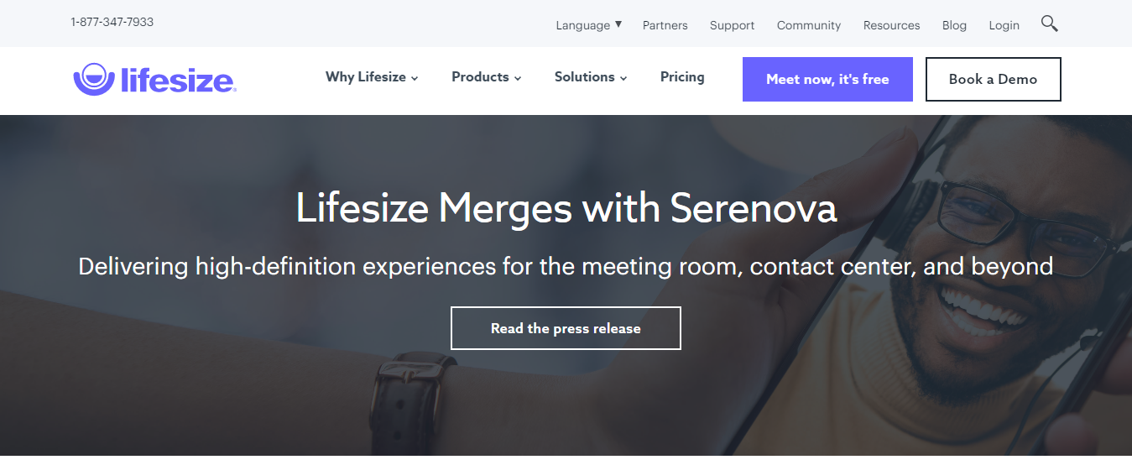Click the Lifesize Merges with Serenova headline
Image resolution: width=1132 pixels, height=465 pixels.
566,208
